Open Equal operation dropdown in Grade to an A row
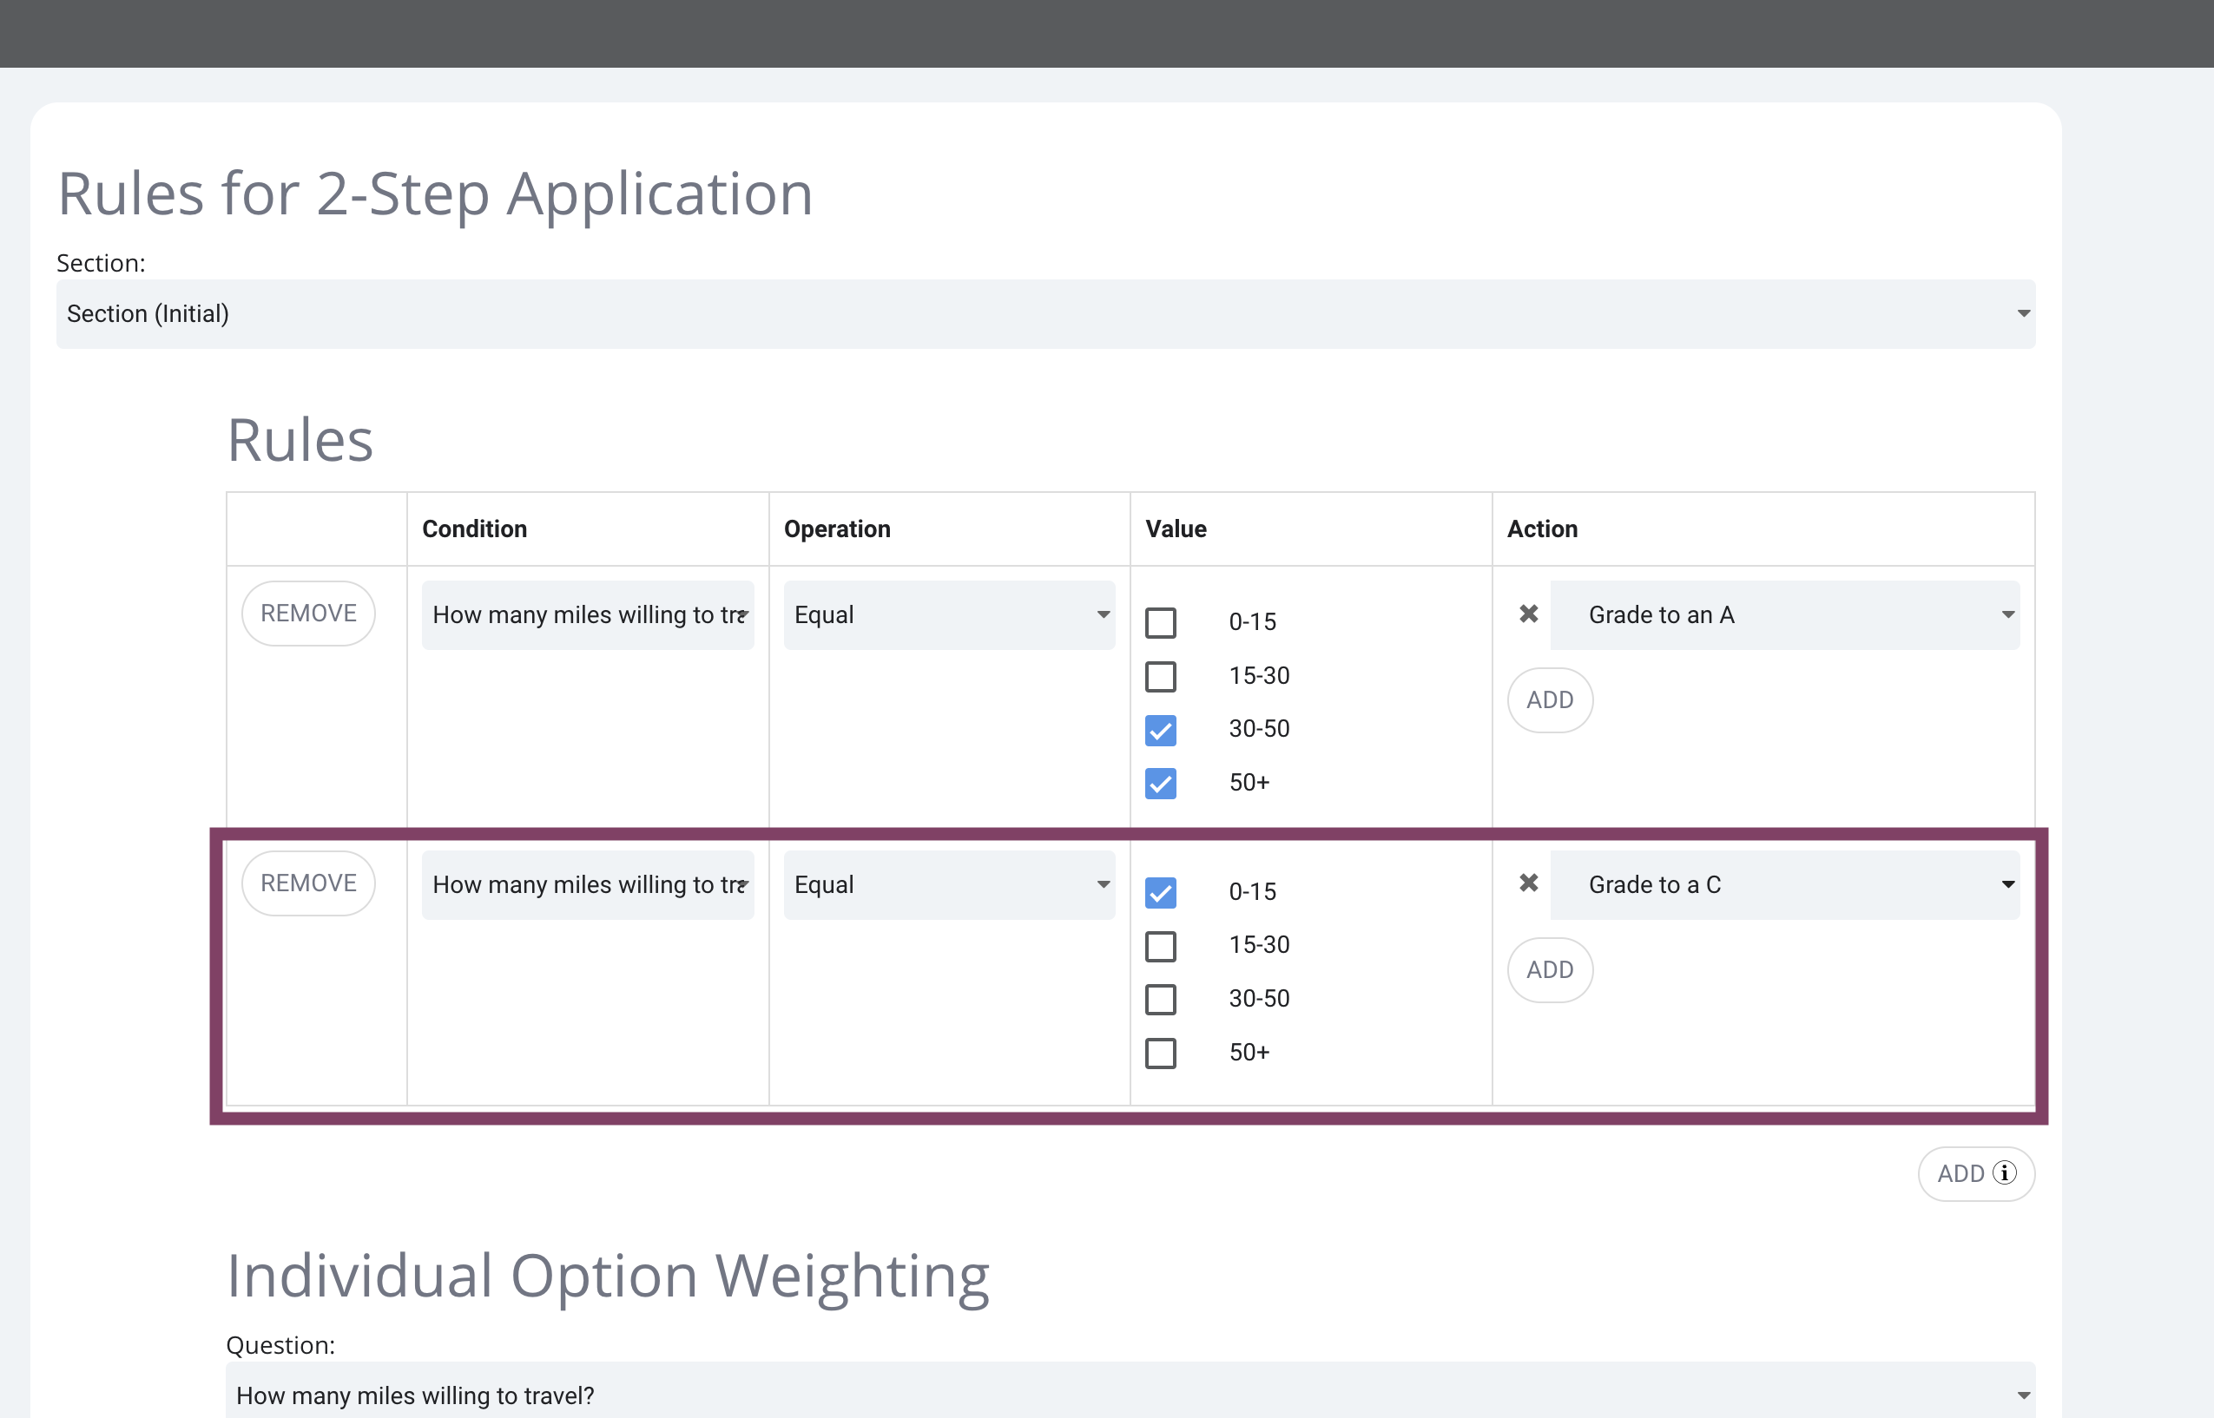This screenshot has width=2214, height=1418. [x=950, y=615]
